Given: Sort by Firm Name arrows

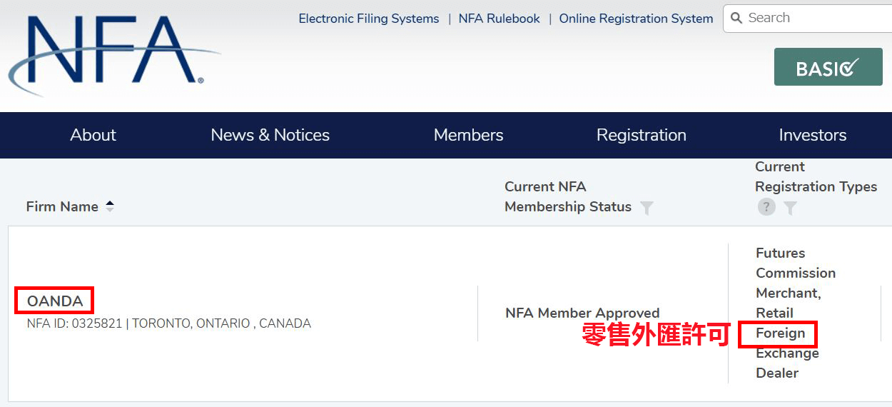Looking at the screenshot, I should click(x=109, y=206).
